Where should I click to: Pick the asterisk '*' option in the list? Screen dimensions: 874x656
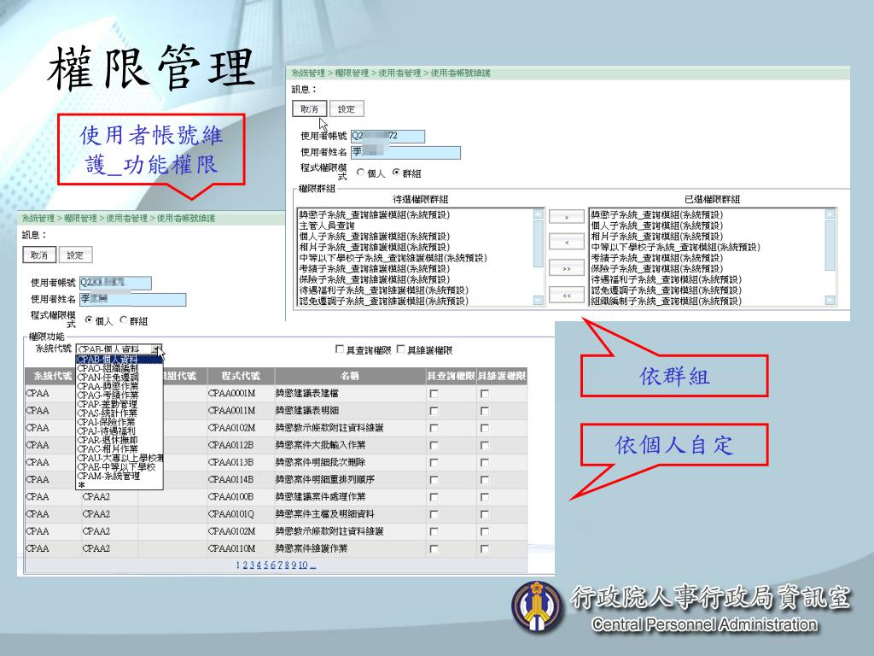[119, 485]
